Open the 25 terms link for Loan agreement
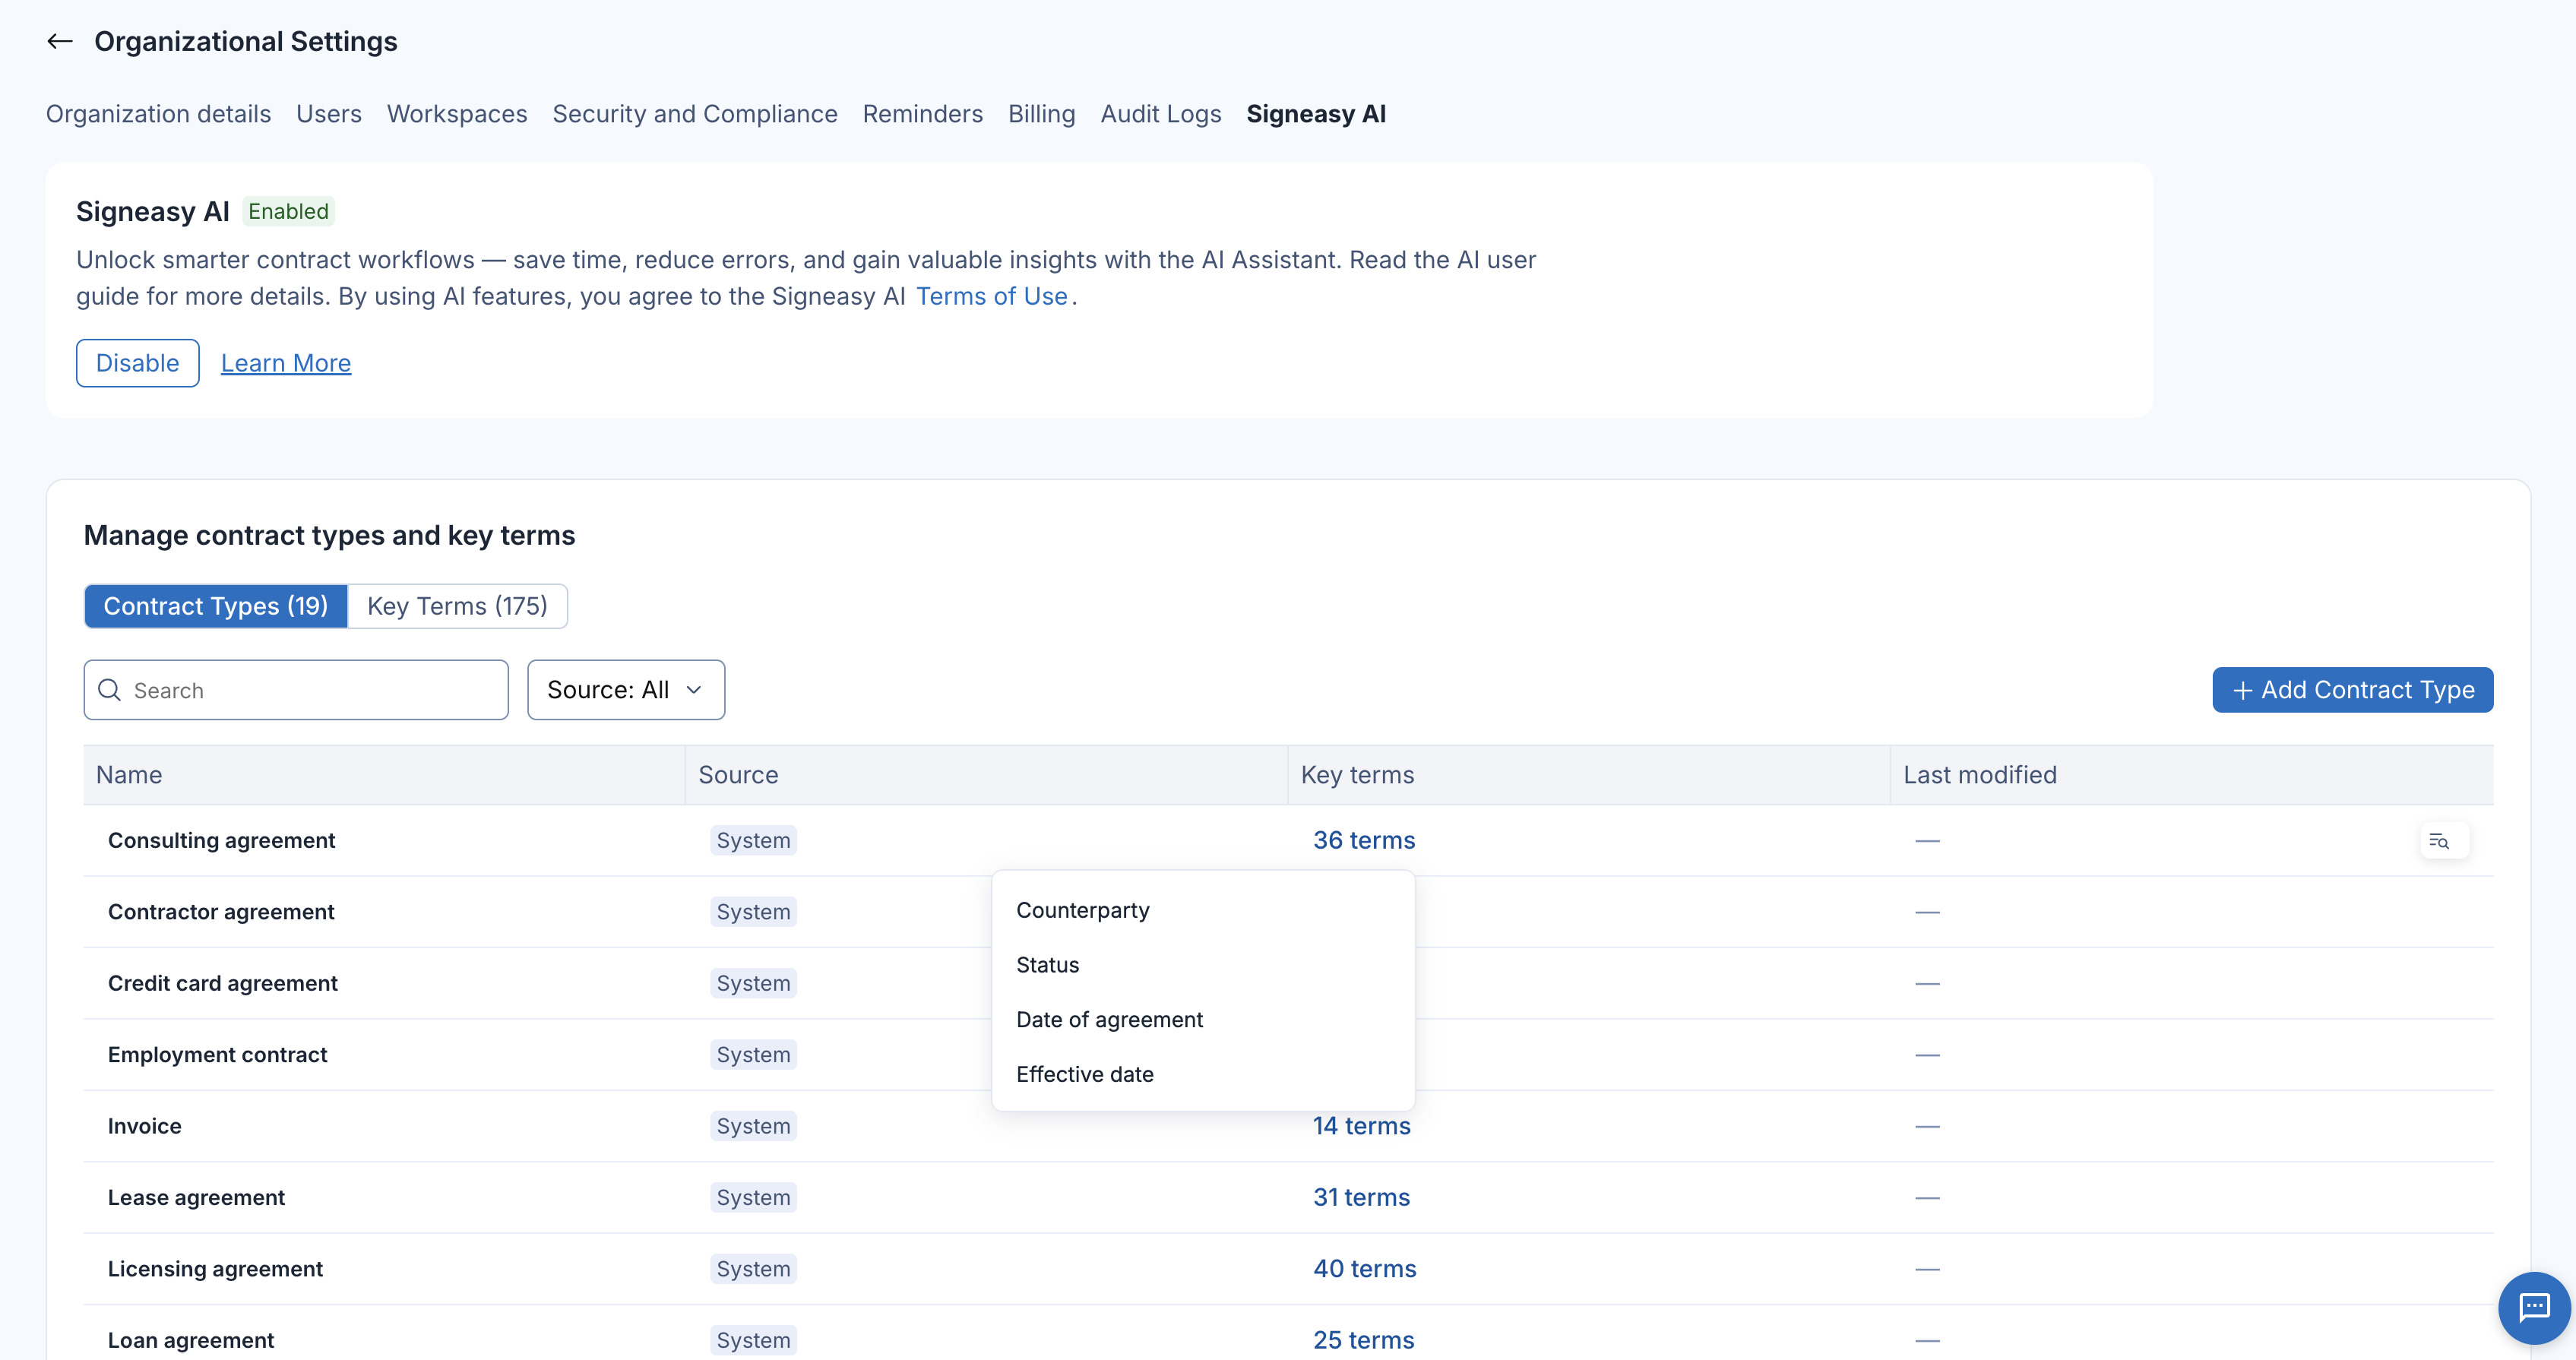The image size is (2576, 1360). (1364, 1340)
